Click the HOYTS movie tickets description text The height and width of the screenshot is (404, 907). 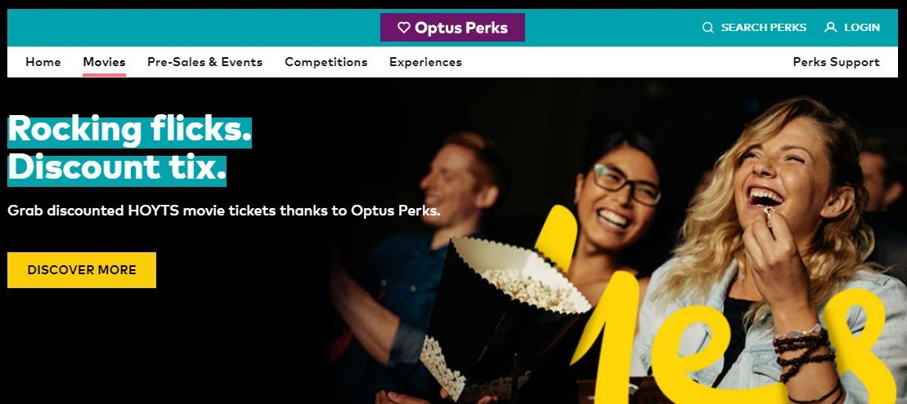pos(224,211)
